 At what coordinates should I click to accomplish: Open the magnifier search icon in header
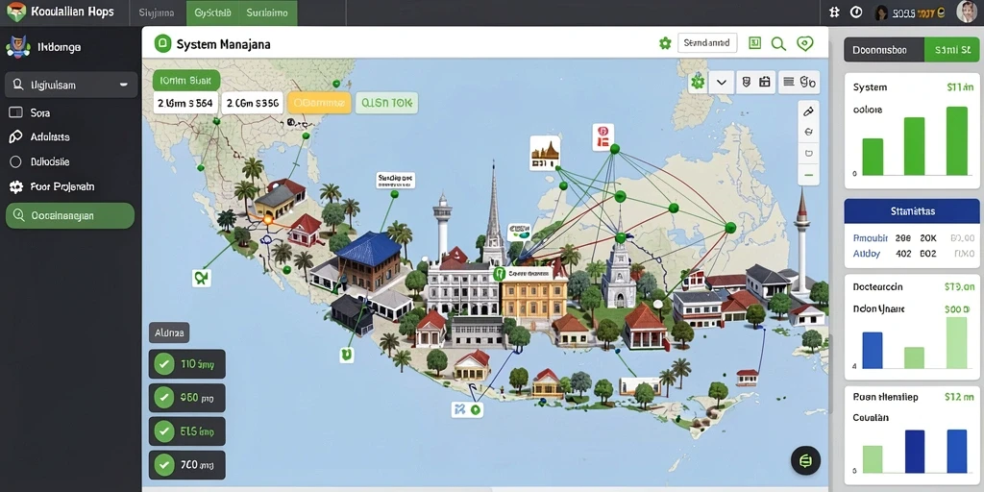[x=778, y=43]
